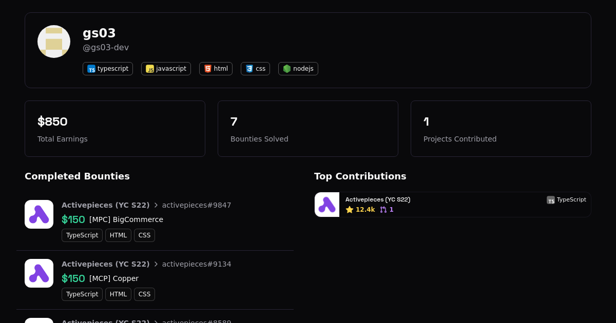This screenshot has width=616, height=323.
Task: Open the [MCP] Copper bounty title
Action: [114, 278]
